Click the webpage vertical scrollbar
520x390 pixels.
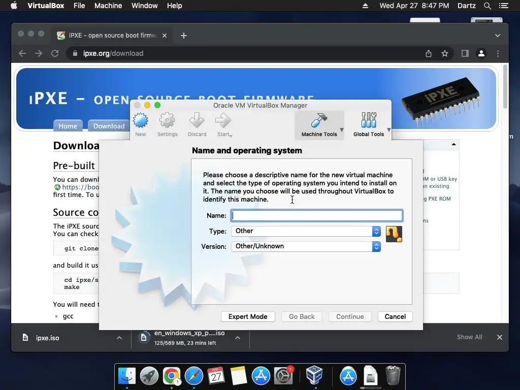[x=505, y=87]
